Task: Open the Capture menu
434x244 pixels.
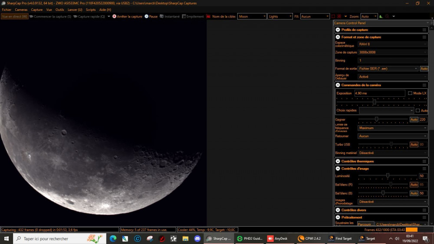Action: [37, 10]
